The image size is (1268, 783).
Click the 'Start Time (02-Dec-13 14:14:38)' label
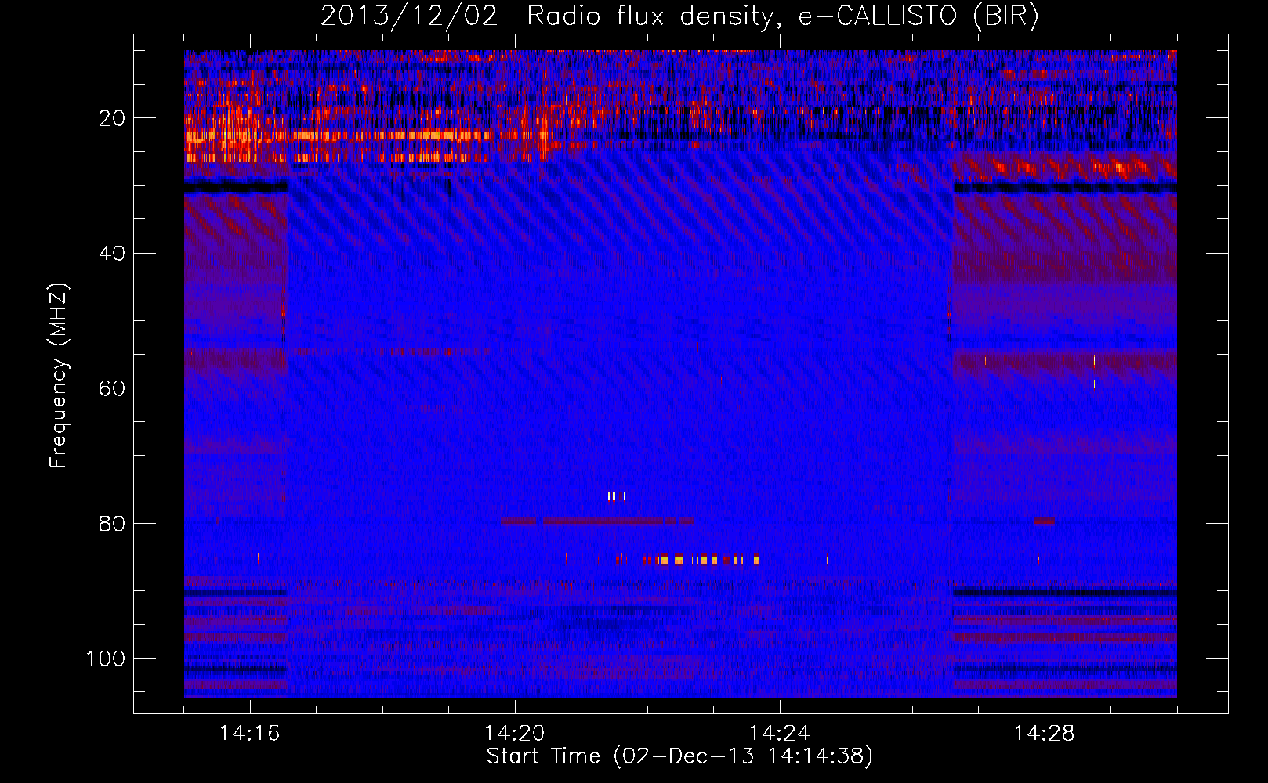(x=679, y=756)
